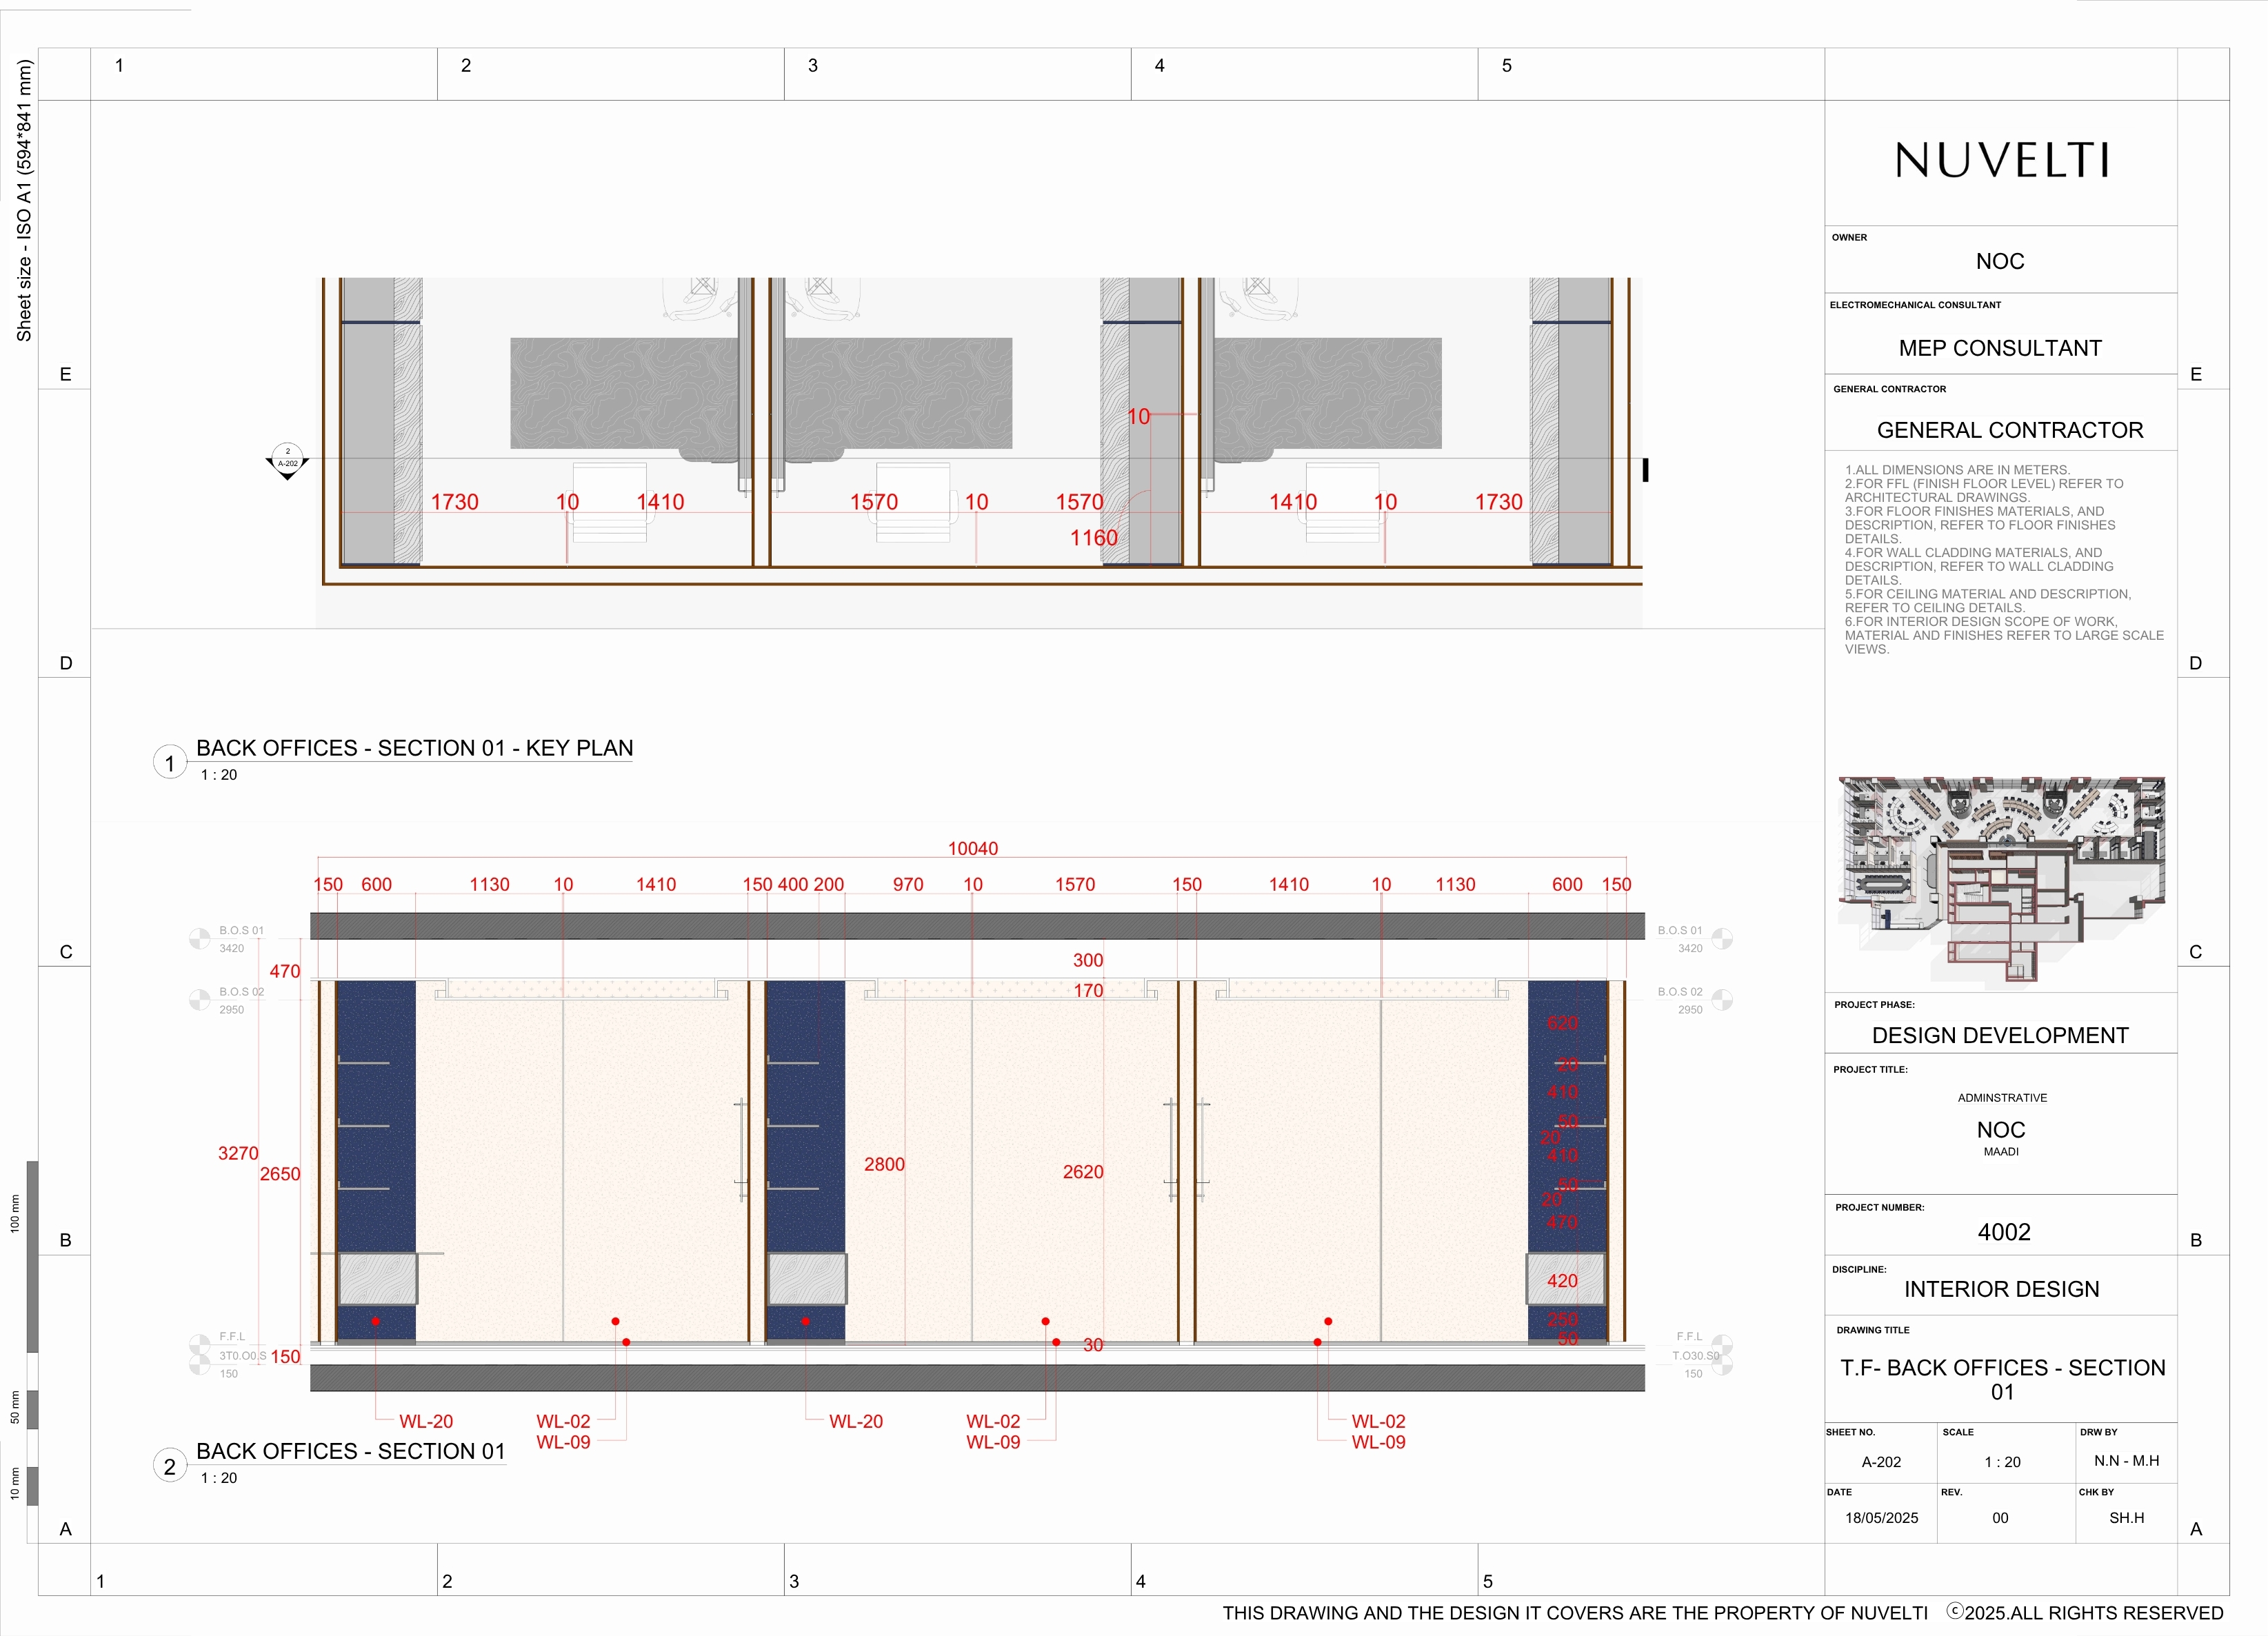Click the section callout symbol labeled A-202
This screenshot has width=2268, height=1636.
pyautogui.click(x=287, y=459)
